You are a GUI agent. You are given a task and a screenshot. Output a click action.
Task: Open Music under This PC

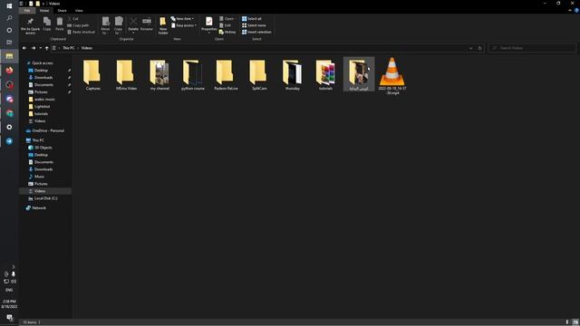coord(39,177)
